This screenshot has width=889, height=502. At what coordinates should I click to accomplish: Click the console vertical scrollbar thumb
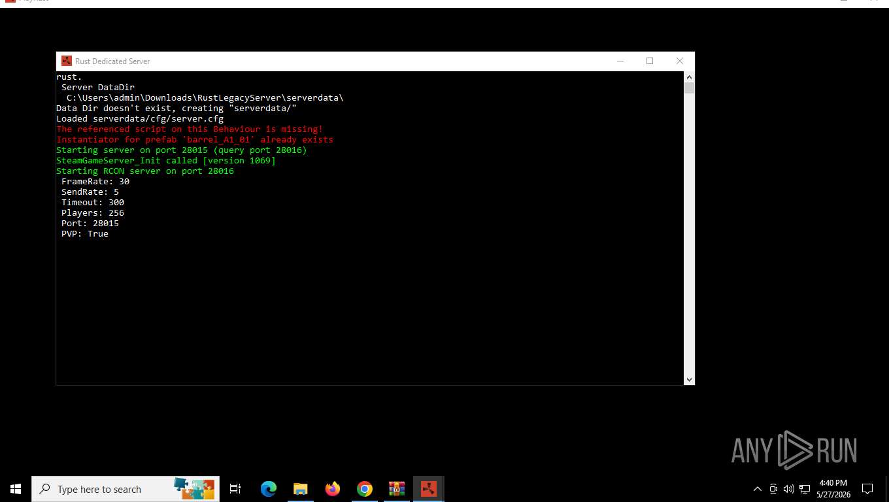click(689, 88)
